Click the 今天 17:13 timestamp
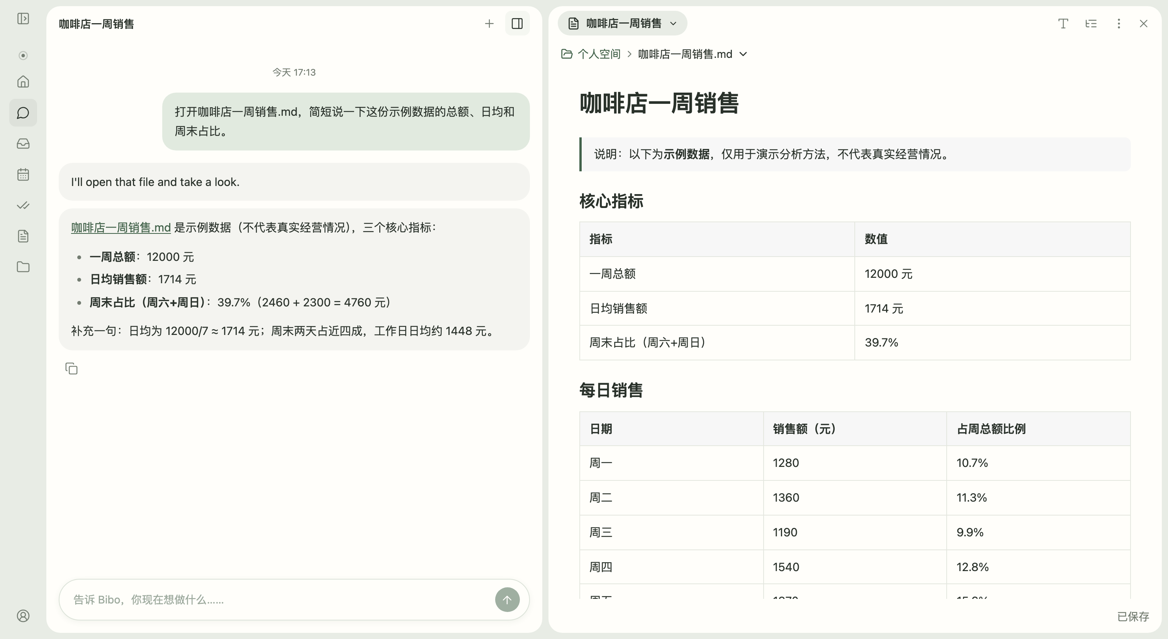The width and height of the screenshot is (1168, 639). coord(294,73)
